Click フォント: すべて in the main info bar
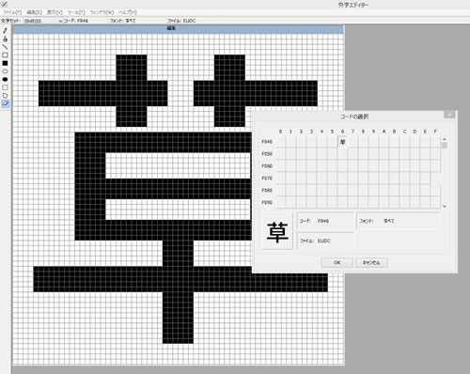 (122, 21)
